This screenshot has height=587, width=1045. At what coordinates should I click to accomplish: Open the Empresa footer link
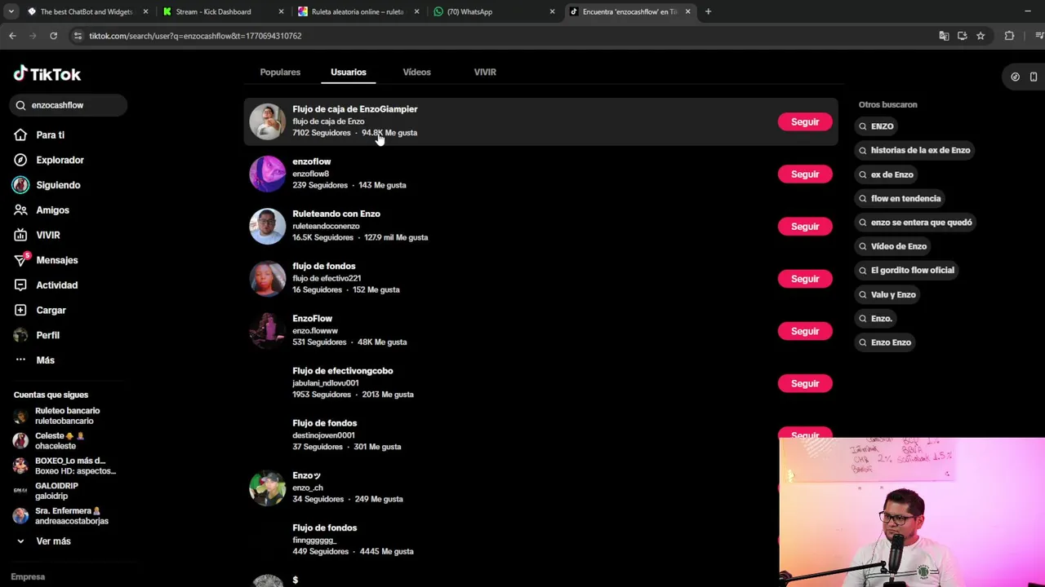(x=28, y=576)
